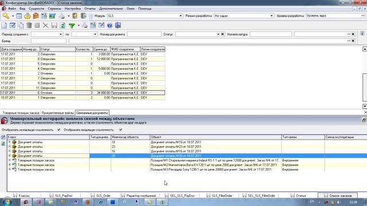
Task: Select the order row with sum 12 000.00
Action: pos(83,59)
